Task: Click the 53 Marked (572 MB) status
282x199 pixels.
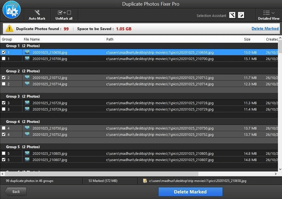Action: (103, 181)
